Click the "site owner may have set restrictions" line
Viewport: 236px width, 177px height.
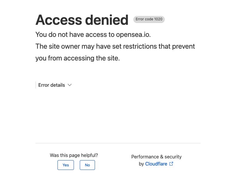115,46
